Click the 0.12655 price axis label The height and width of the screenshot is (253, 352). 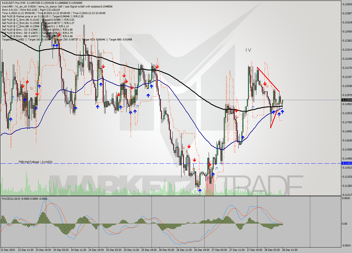point(347,4)
